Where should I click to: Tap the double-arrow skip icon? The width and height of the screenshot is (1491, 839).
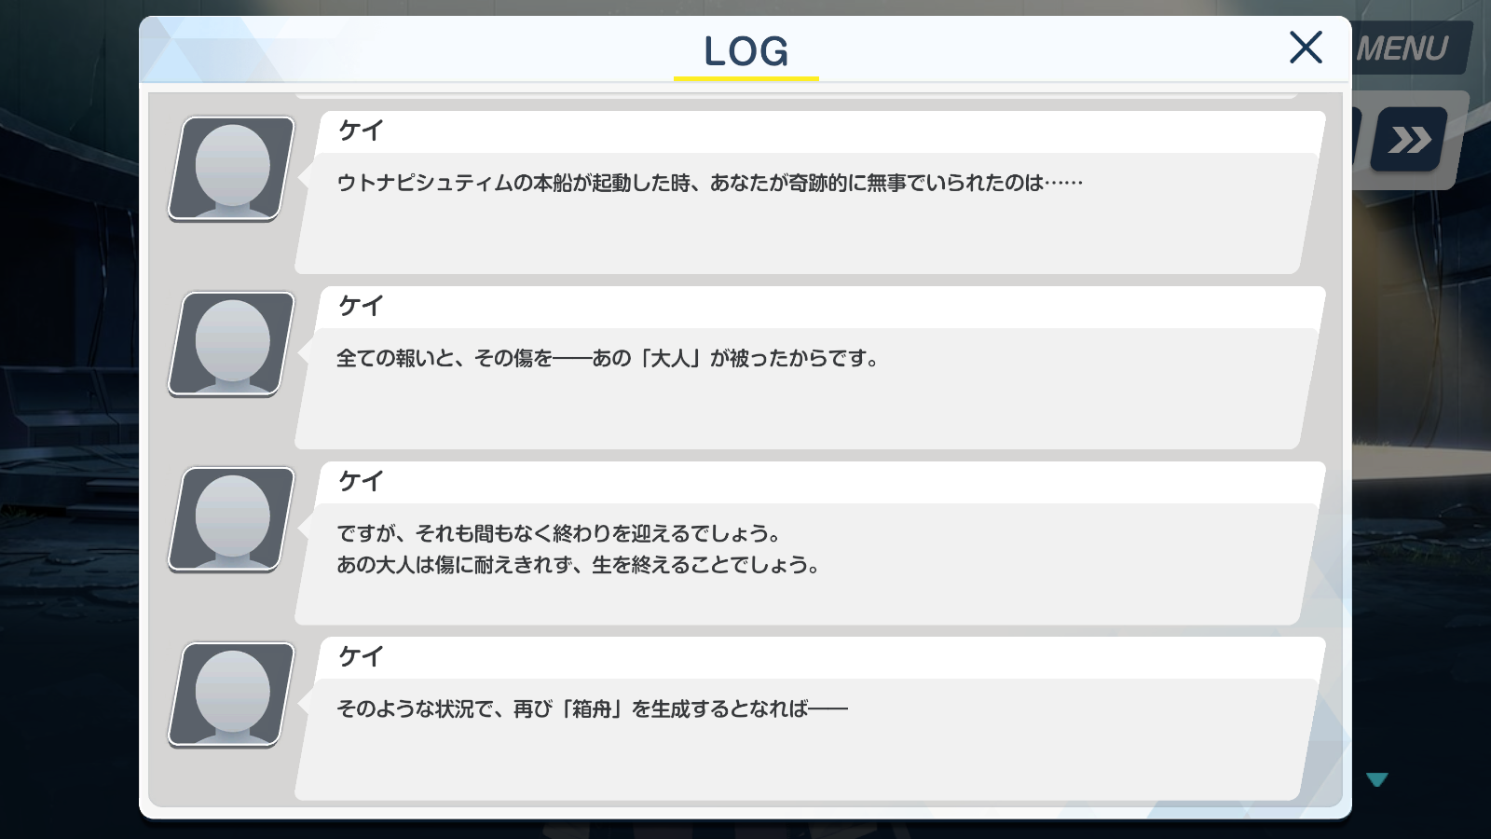(1409, 140)
